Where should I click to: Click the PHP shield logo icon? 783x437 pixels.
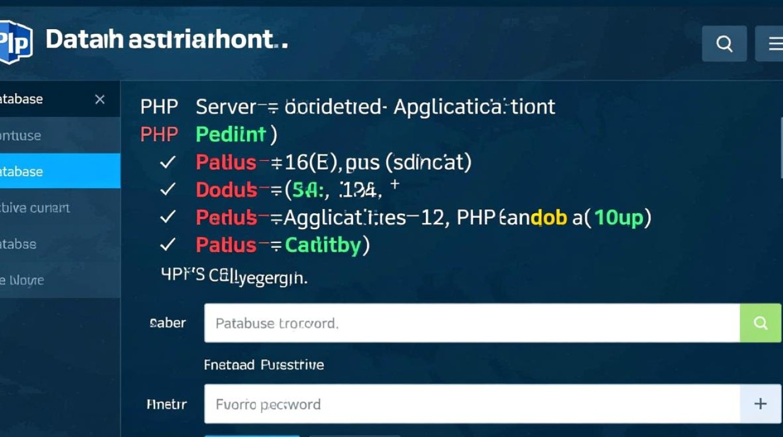pyautogui.click(x=14, y=42)
